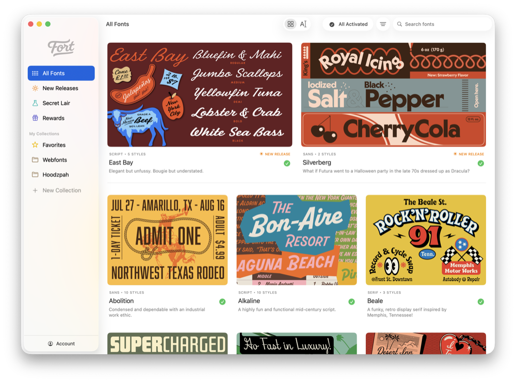
Task: Click the East Bay font name
Action: coord(121,163)
